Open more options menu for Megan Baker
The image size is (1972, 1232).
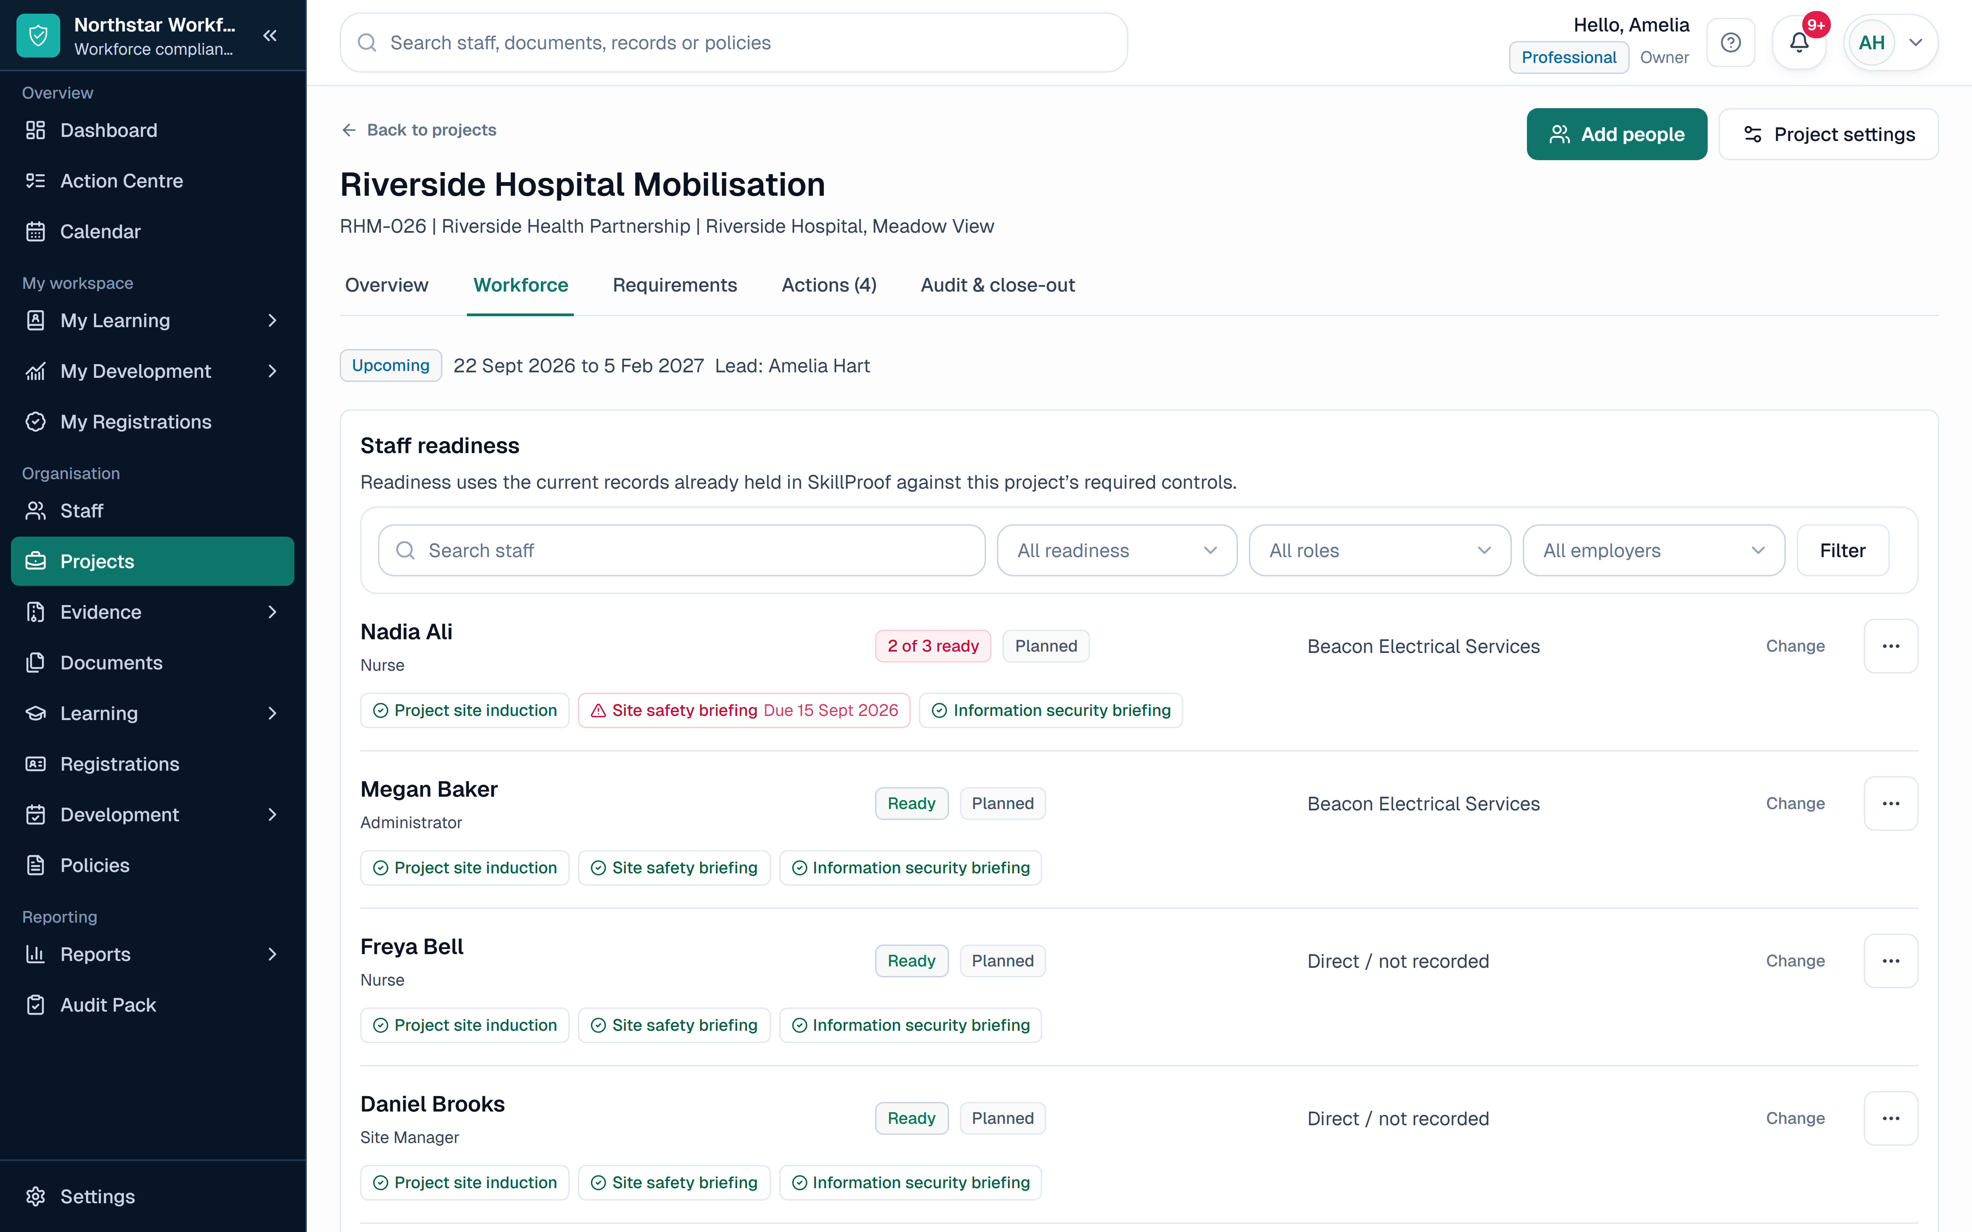click(x=1891, y=804)
